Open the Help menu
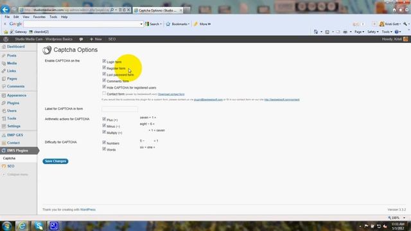Viewport: 411px width, 231px height. pos(64,17)
